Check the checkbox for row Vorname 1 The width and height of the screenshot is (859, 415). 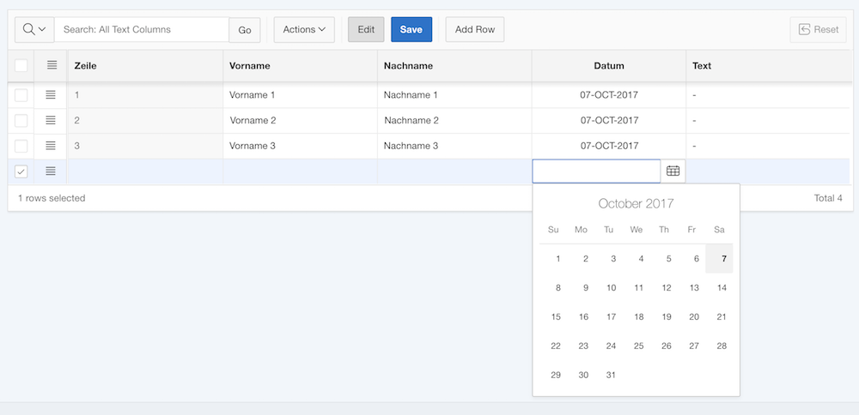click(x=21, y=95)
